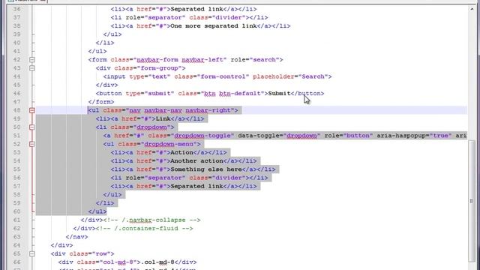480x270 pixels.
Task: Click line number 41 in the gutter
Action: [x=16, y=51]
